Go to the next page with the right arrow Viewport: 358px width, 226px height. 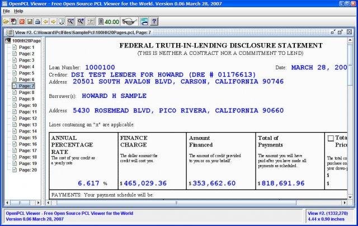[54, 22]
